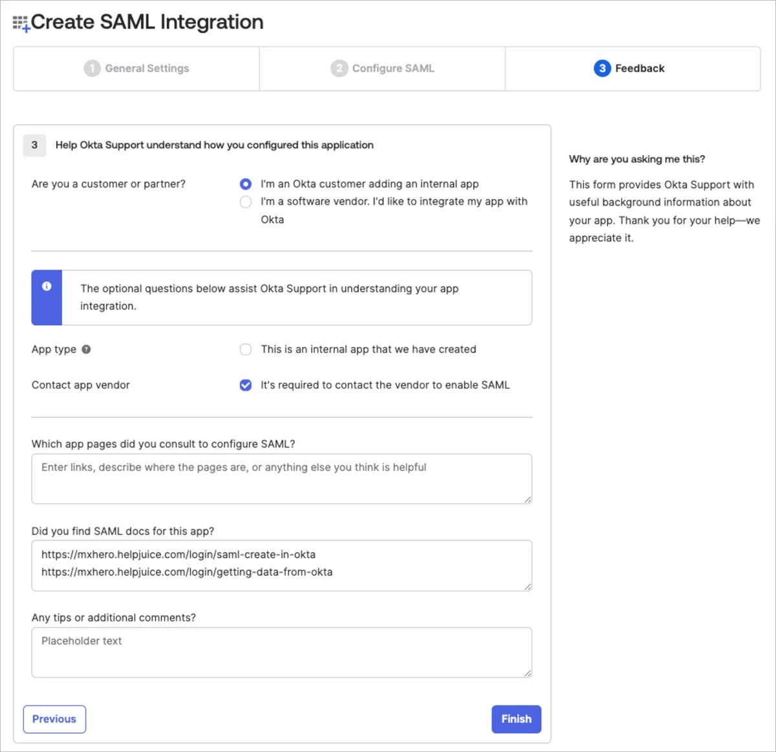Click the step 2 circle icon
The height and width of the screenshot is (752, 776).
339,69
